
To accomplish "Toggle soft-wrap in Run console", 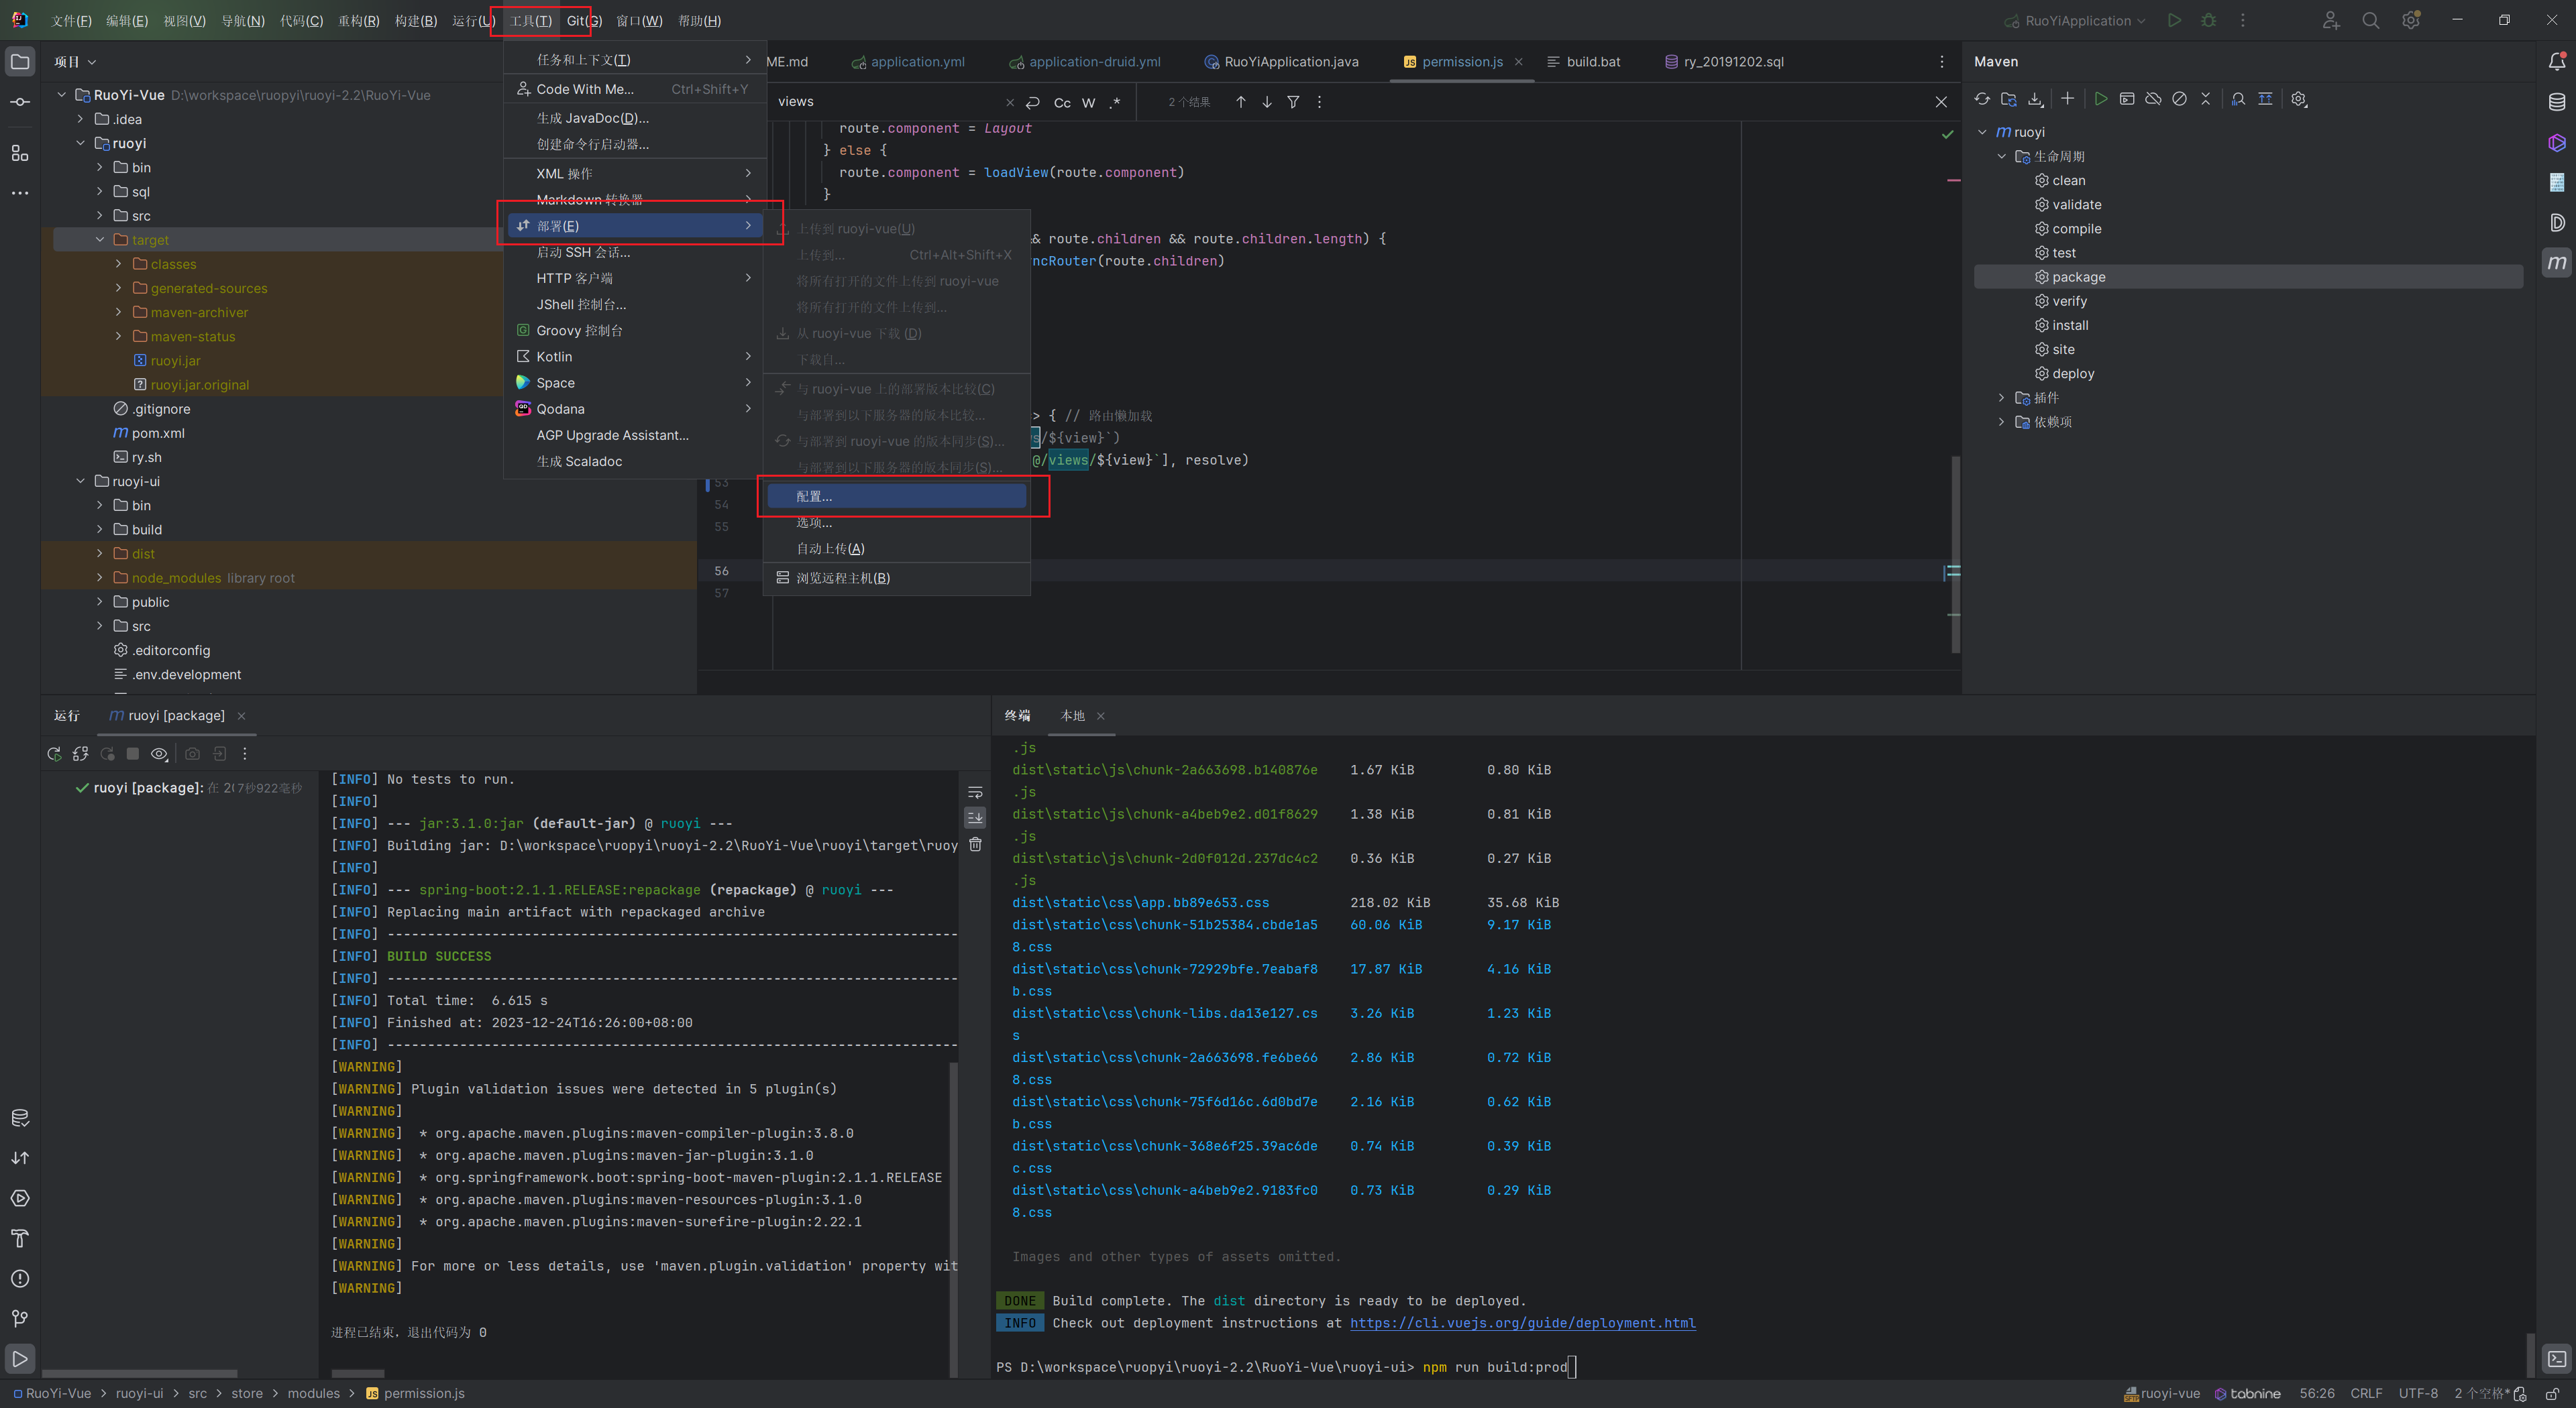I will (975, 793).
